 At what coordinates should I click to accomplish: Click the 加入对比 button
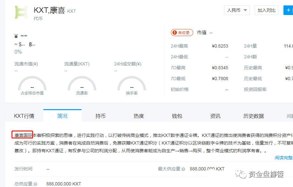pyautogui.click(x=267, y=10)
